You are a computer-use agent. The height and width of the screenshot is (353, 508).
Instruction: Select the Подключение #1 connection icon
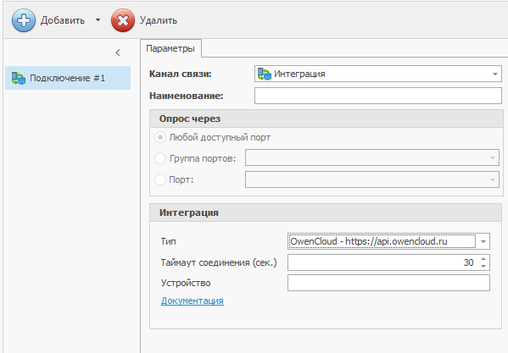[19, 78]
